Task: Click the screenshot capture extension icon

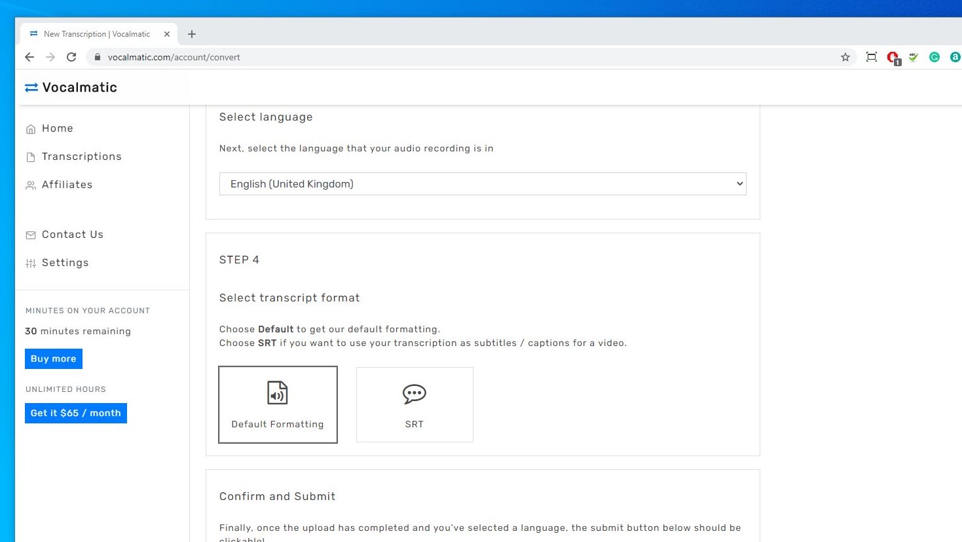Action: 872,57
